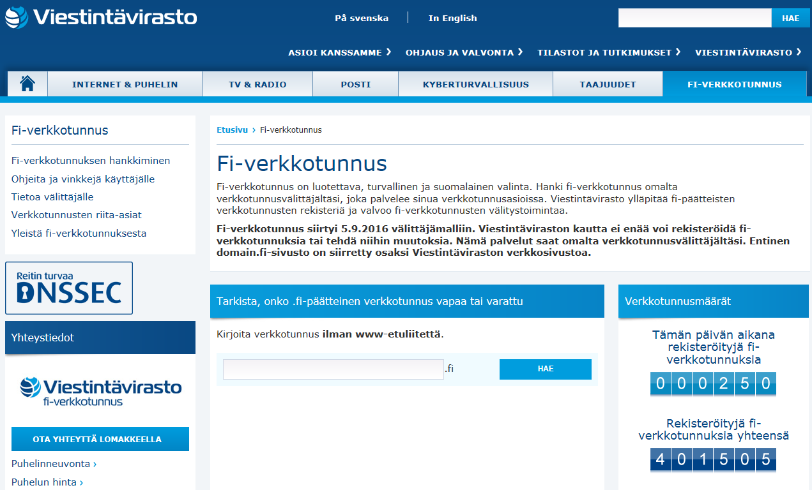
Task: Open the DNSSEC Reitin turvaa banner
Action: pos(69,288)
